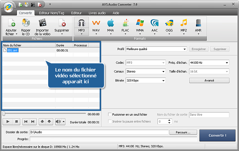Click the Dossier de sortie path field
The image size is (239, 151).
point(99,132)
